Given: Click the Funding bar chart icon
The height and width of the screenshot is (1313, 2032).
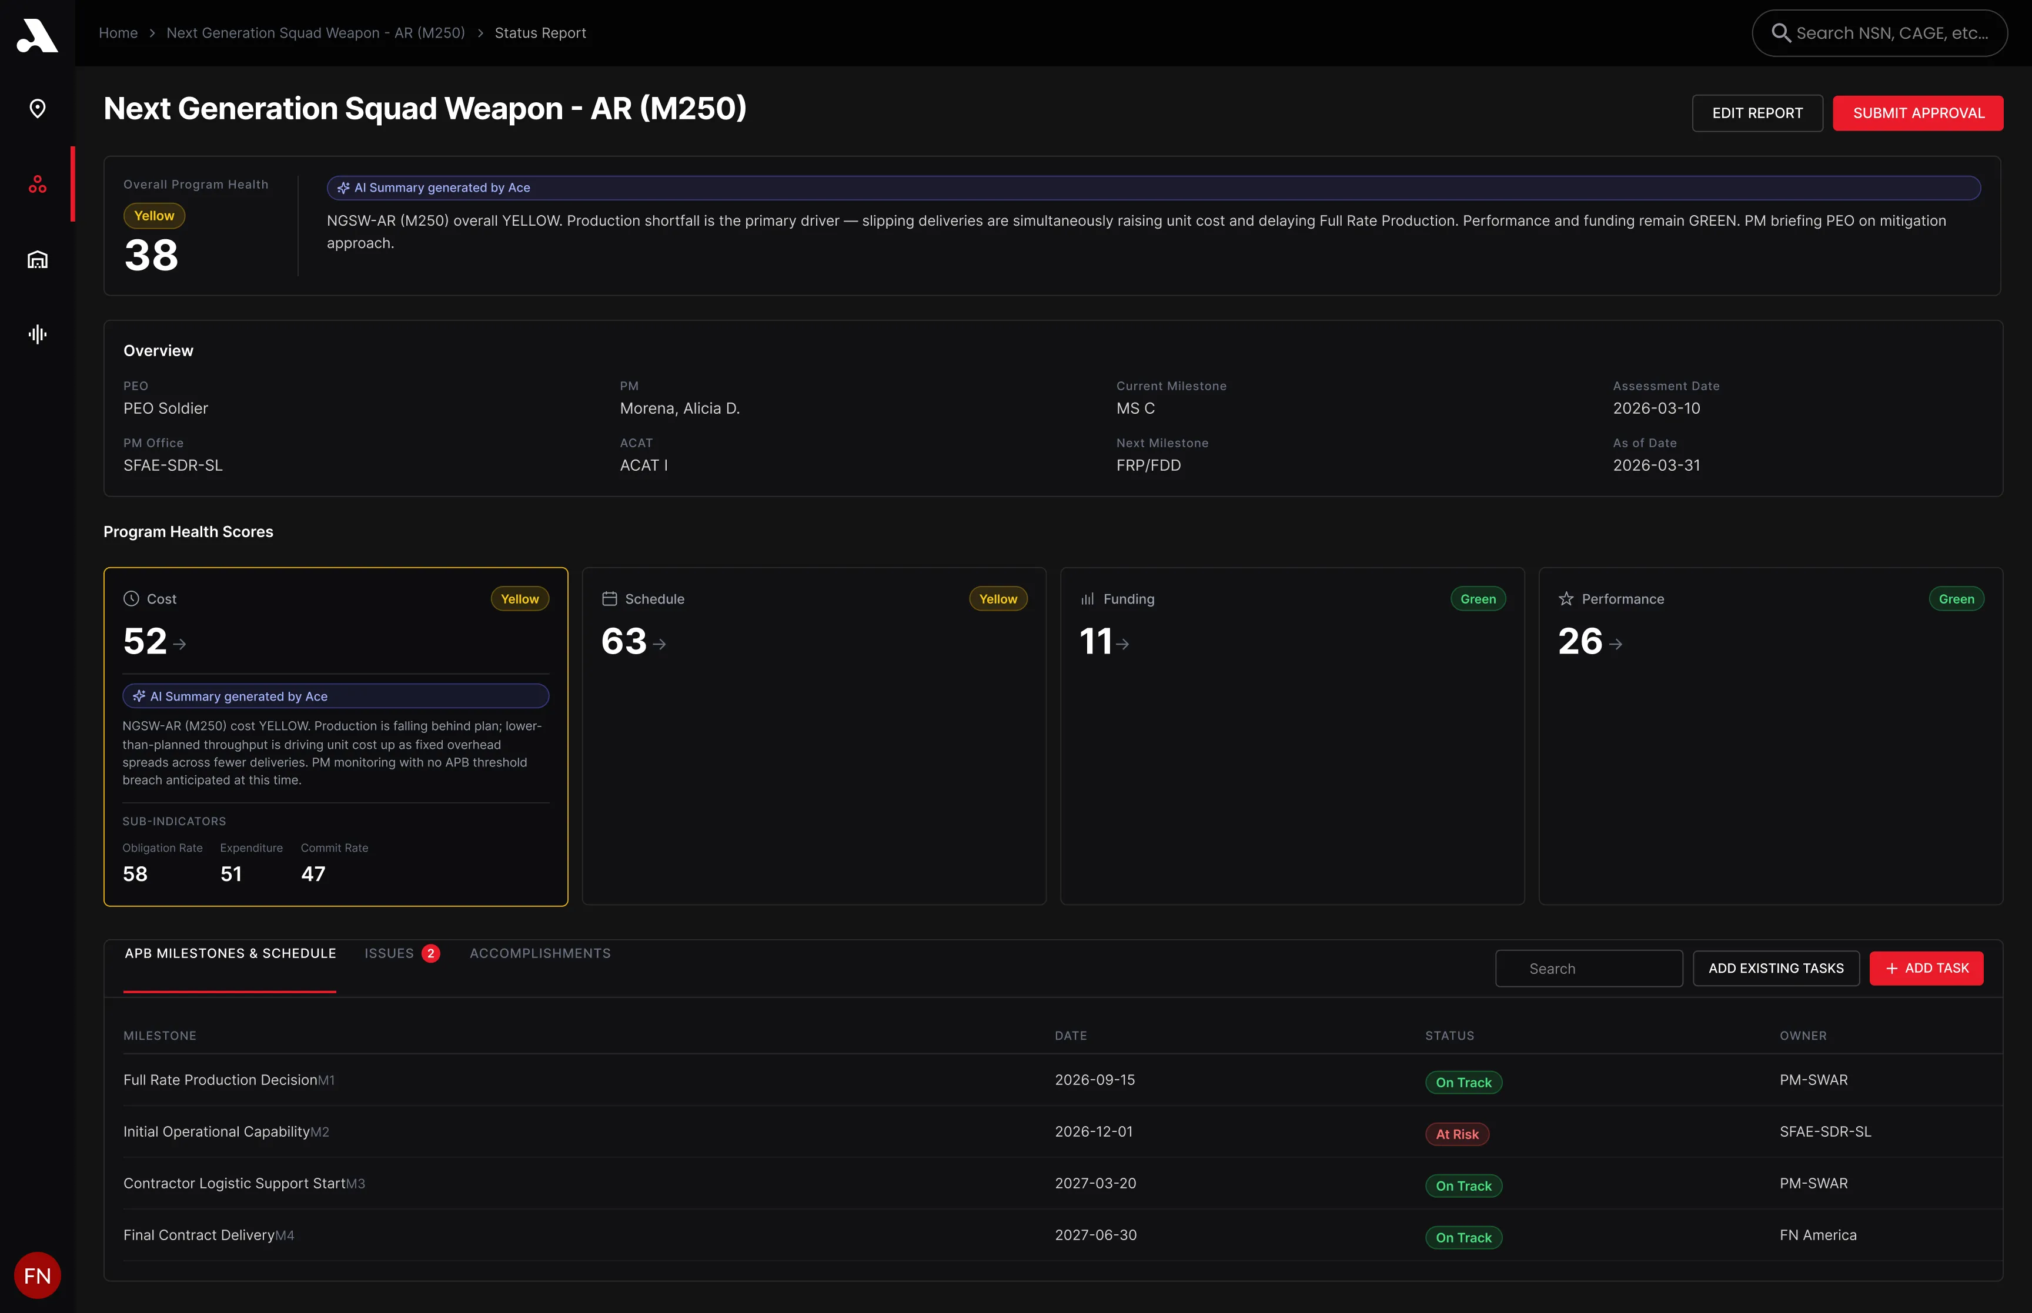Looking at the screenshot, I should tap(1088, 598).
